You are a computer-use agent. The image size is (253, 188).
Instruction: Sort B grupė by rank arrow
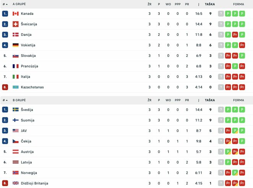tap(7, 100)
